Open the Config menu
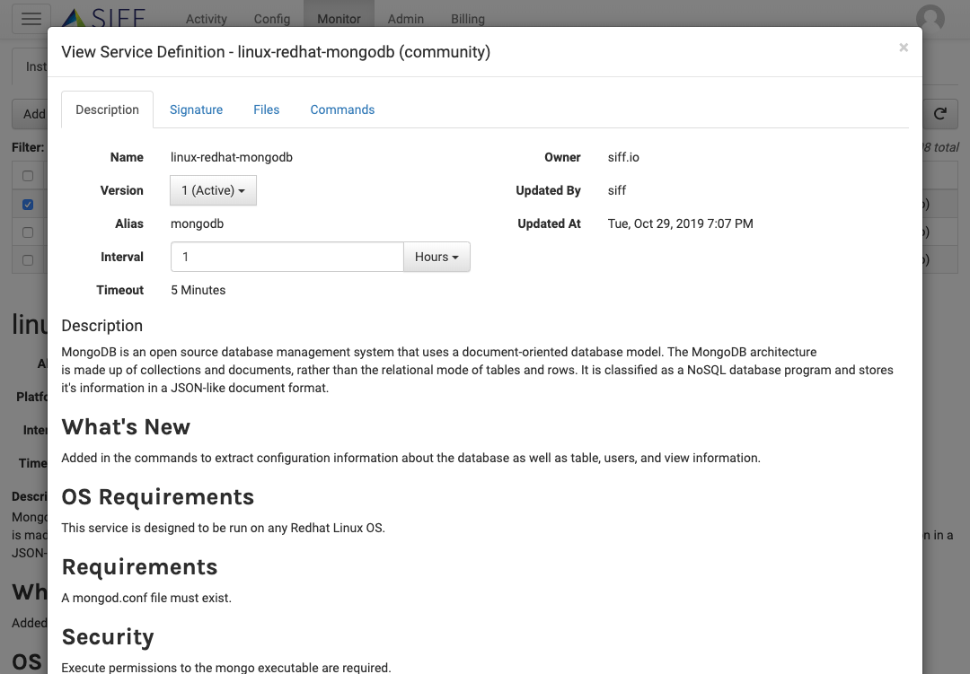This screenshot has height=674, width=970. pos(271,19)
